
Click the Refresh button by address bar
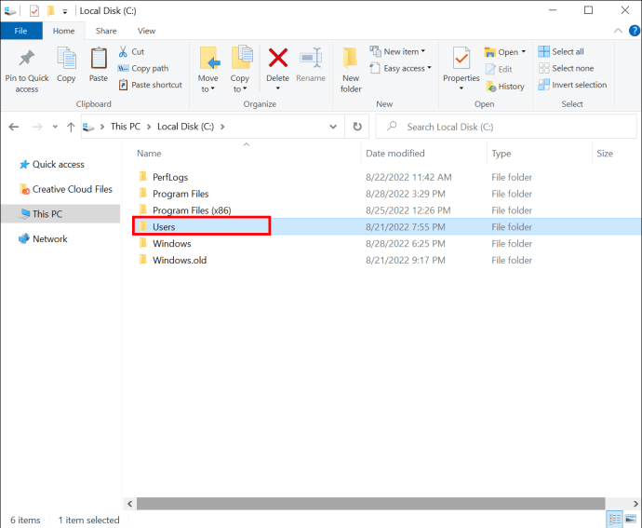[357, 127]
